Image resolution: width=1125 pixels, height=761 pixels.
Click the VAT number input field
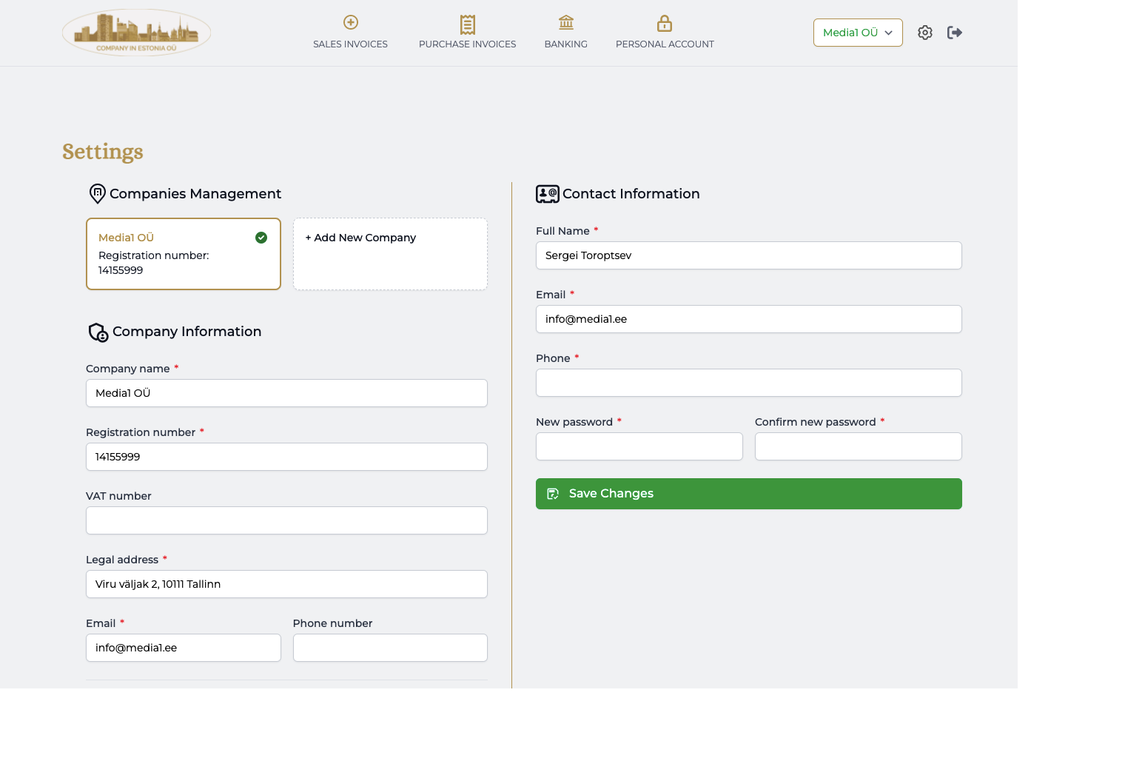click(x=286, y=520)
